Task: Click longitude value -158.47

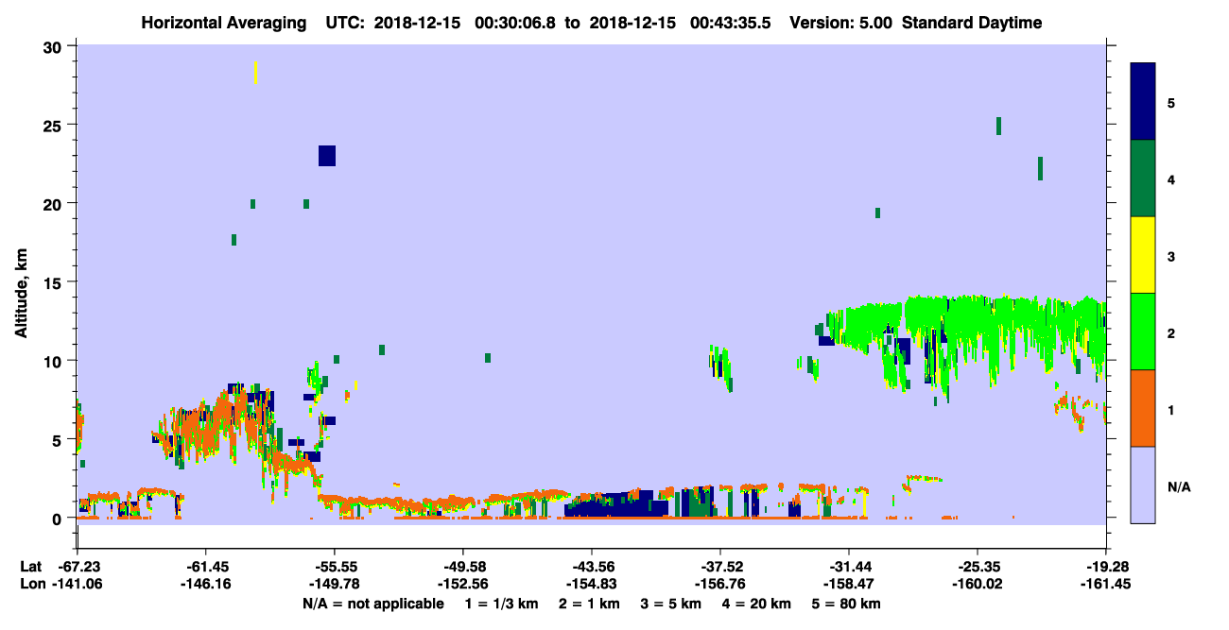Action: pyautogui.click(x=849, y=585)
